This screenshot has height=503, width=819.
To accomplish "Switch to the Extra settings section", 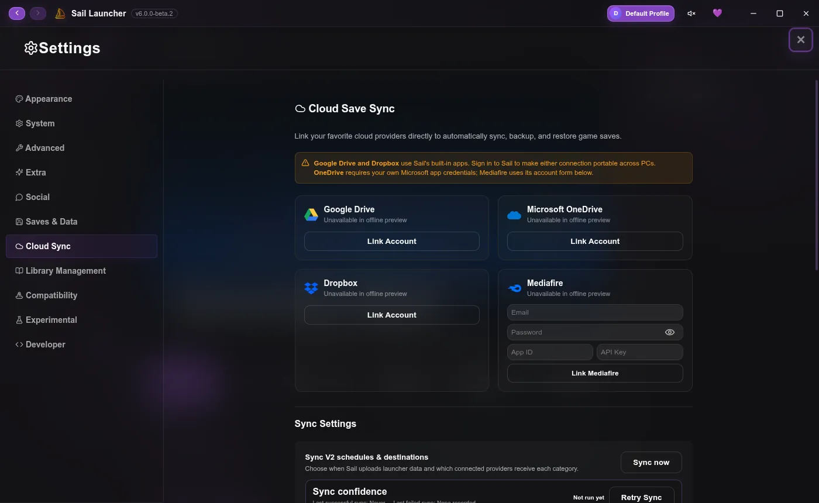I will coord(81,173).
